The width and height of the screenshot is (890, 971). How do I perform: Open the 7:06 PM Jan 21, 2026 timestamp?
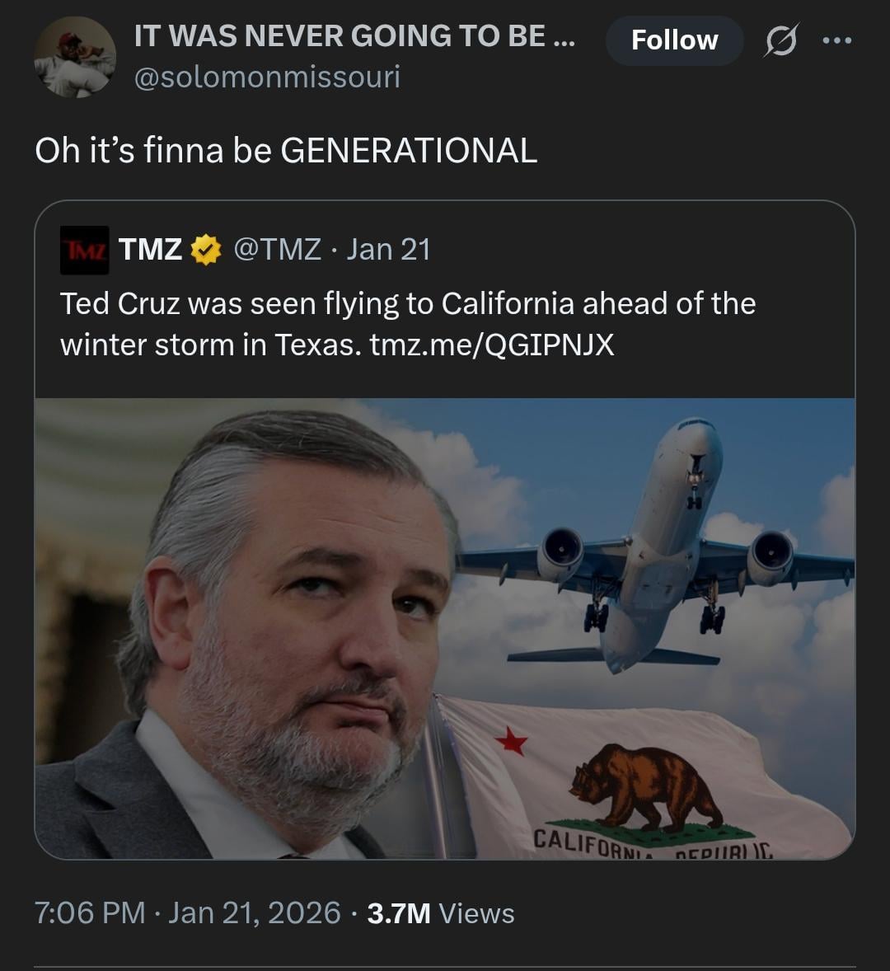187,912
